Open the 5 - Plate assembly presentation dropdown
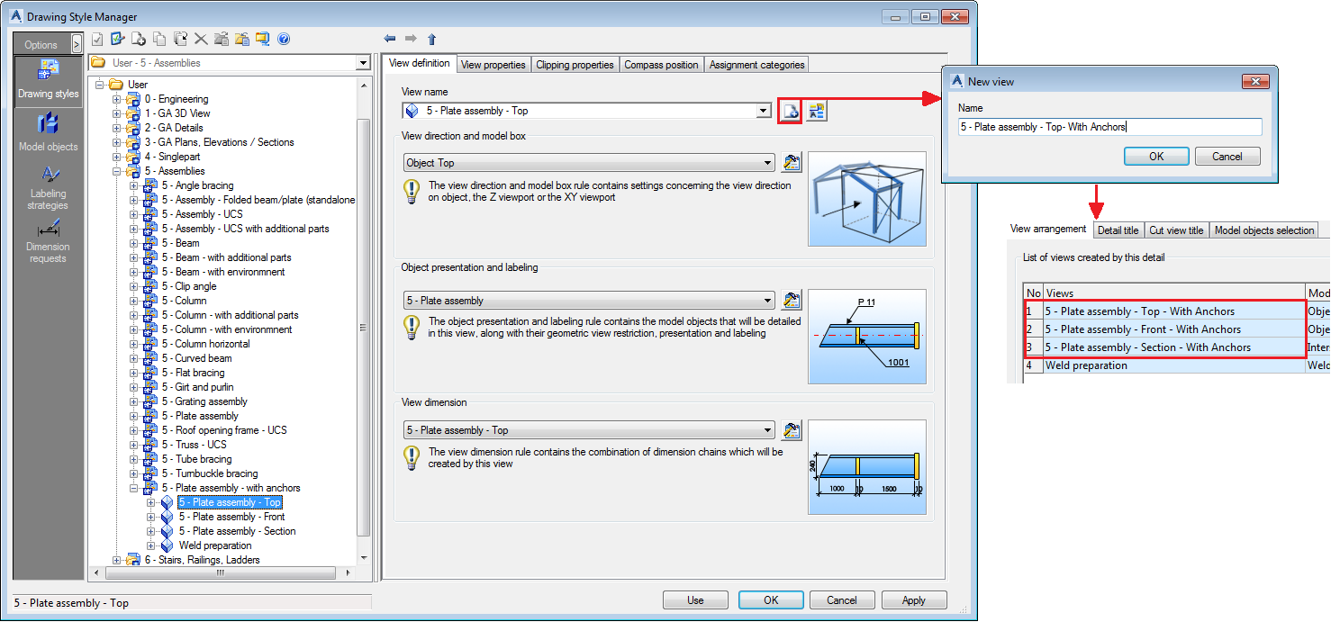The image size is (1340, 631). 768,300
